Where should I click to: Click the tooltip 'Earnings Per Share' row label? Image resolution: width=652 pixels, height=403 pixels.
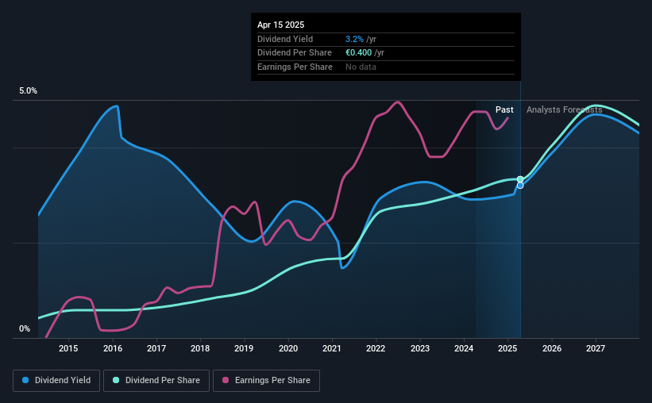coord(295,67)
